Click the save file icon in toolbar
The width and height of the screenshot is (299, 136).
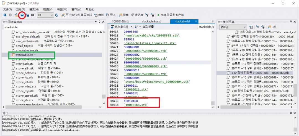click(x=22, y=15)
